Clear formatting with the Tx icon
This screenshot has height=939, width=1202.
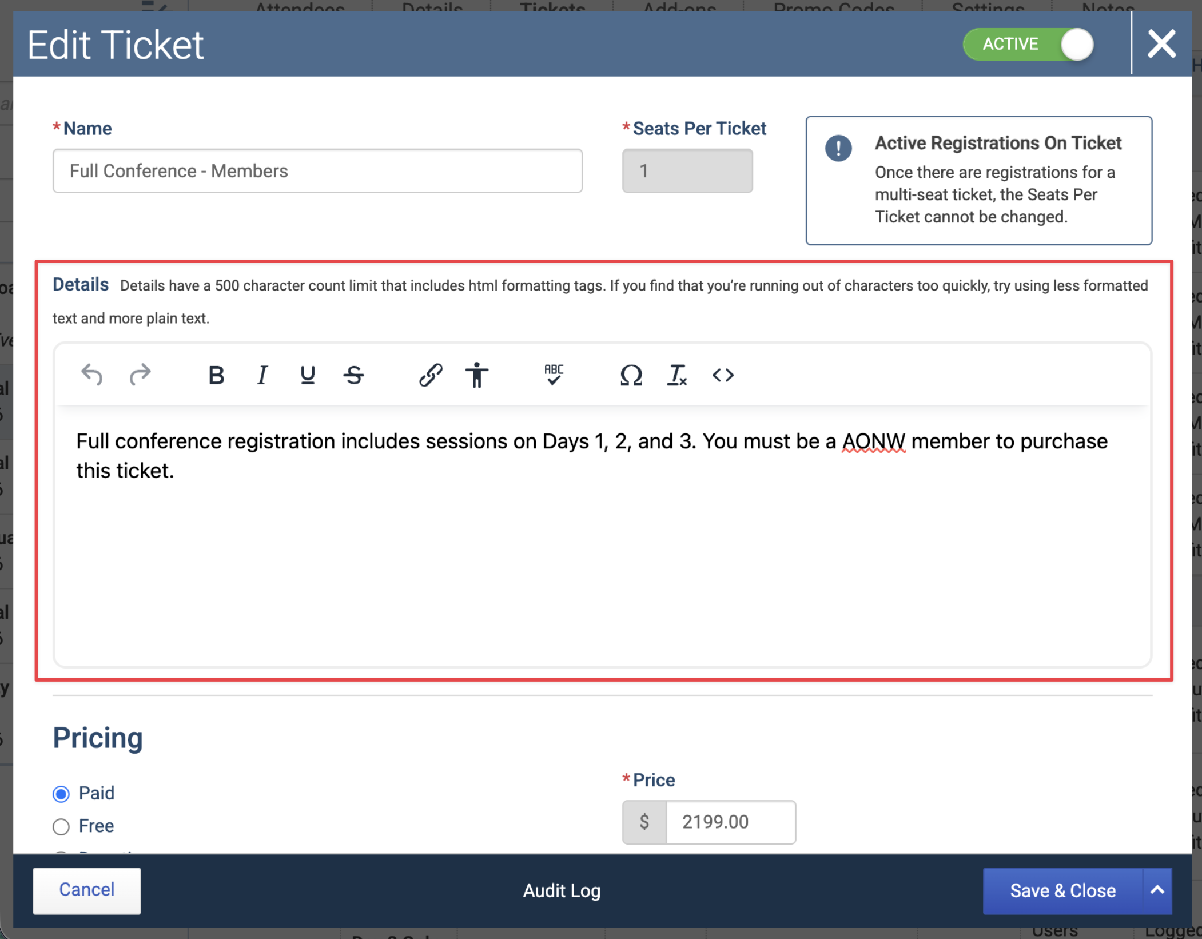pyautogui.click(x=677, y=375)
